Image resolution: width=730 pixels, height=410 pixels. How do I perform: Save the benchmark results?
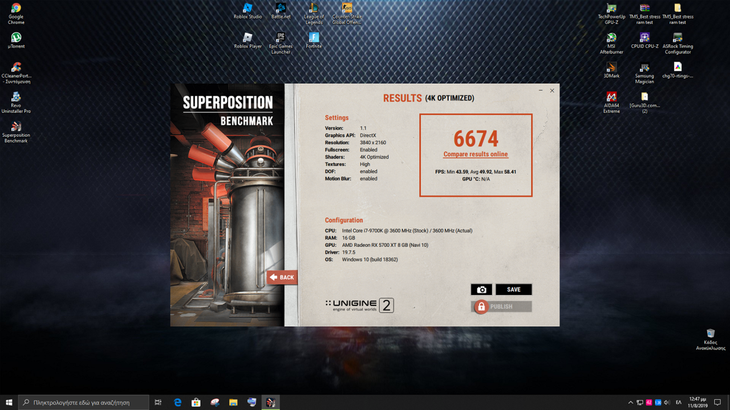click(514, 289)
